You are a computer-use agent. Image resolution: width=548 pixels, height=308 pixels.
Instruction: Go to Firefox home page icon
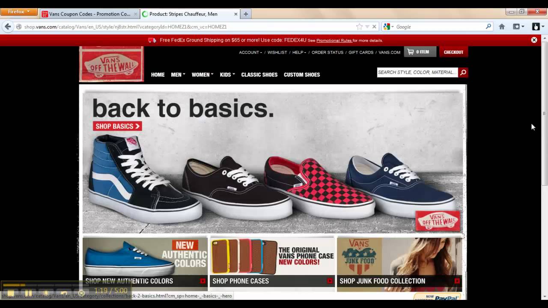coord(502,27)
